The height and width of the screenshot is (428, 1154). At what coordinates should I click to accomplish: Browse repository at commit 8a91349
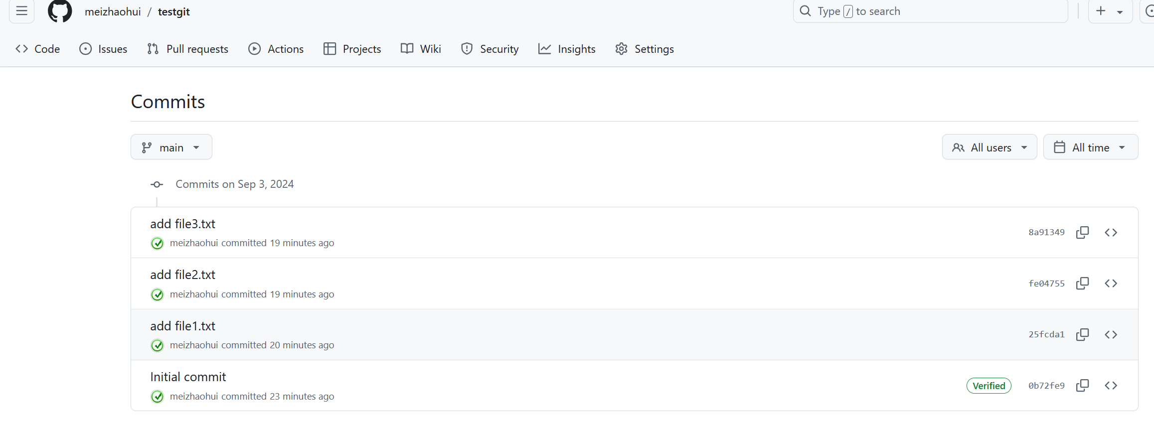pos(1111,233)
